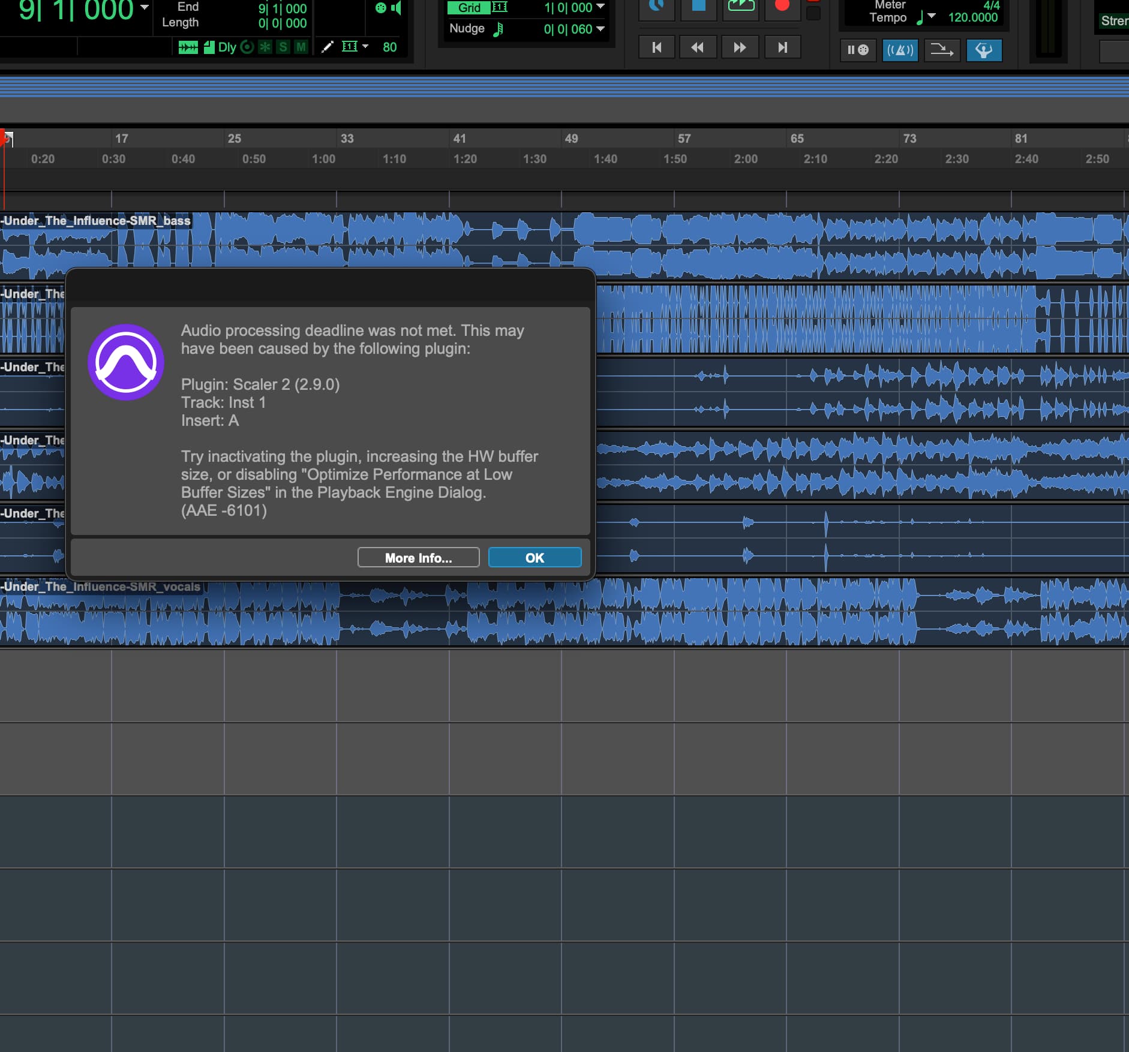Click 2:50 in the min:secs ruler
1129x1052 pixels.
click(1097, 159)
